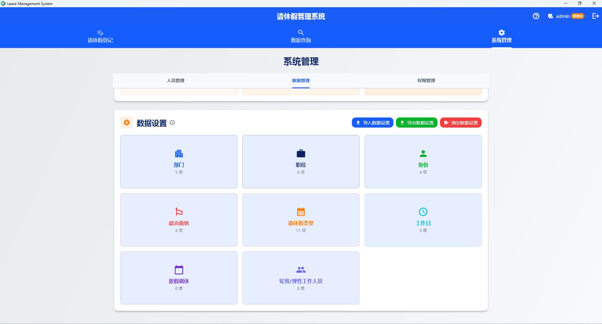Select the flag icon on 政治面貌
This screenshot has height=324, width=602.
179,212
